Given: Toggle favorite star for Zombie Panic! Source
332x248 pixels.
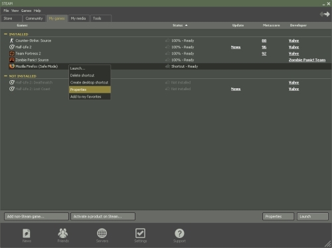Looking at the screenshot, I should (167, 60).
